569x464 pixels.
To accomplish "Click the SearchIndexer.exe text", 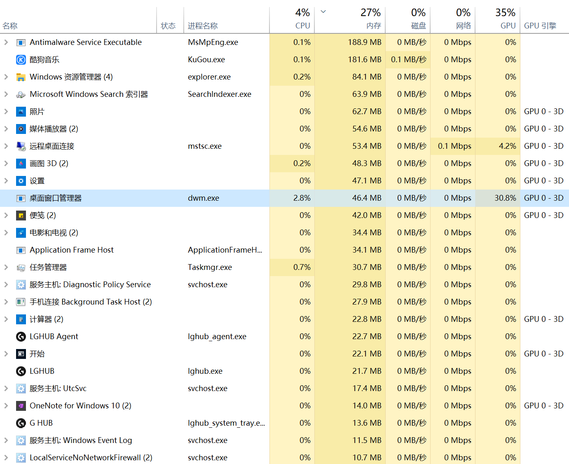I will (220, 94).
